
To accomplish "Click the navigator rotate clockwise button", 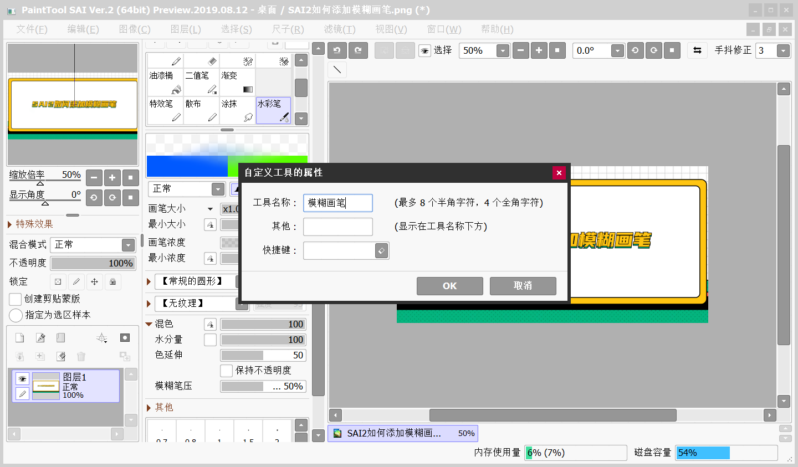I will (x=112, y=197).
